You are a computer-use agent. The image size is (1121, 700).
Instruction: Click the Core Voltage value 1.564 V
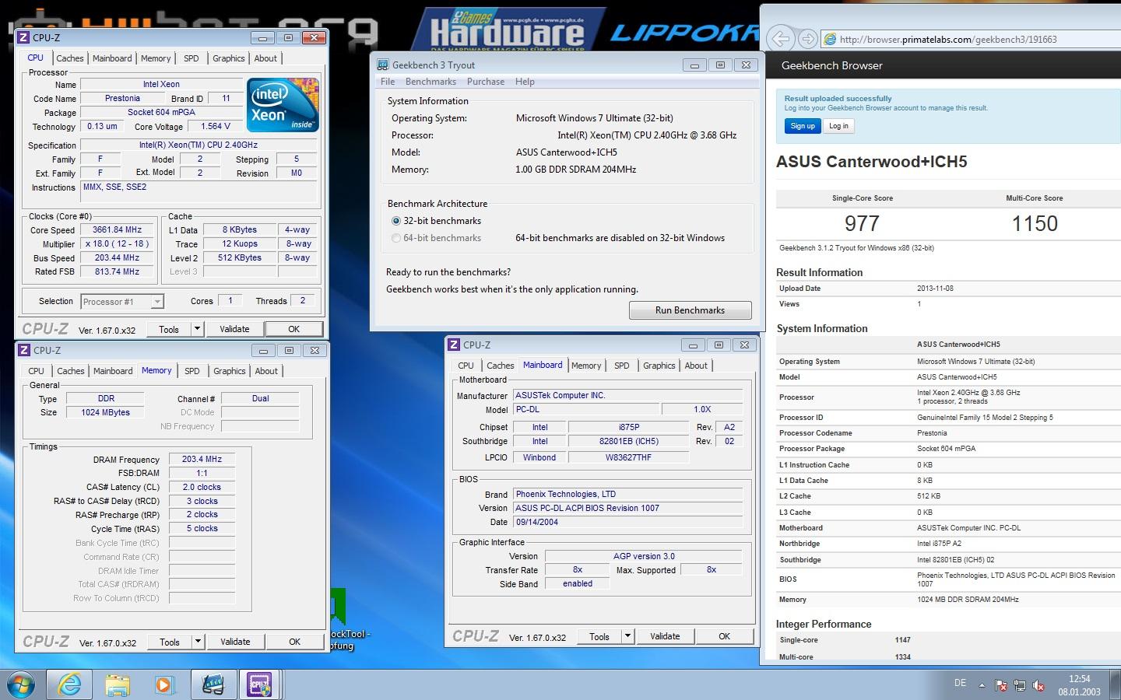click(215, 126)
